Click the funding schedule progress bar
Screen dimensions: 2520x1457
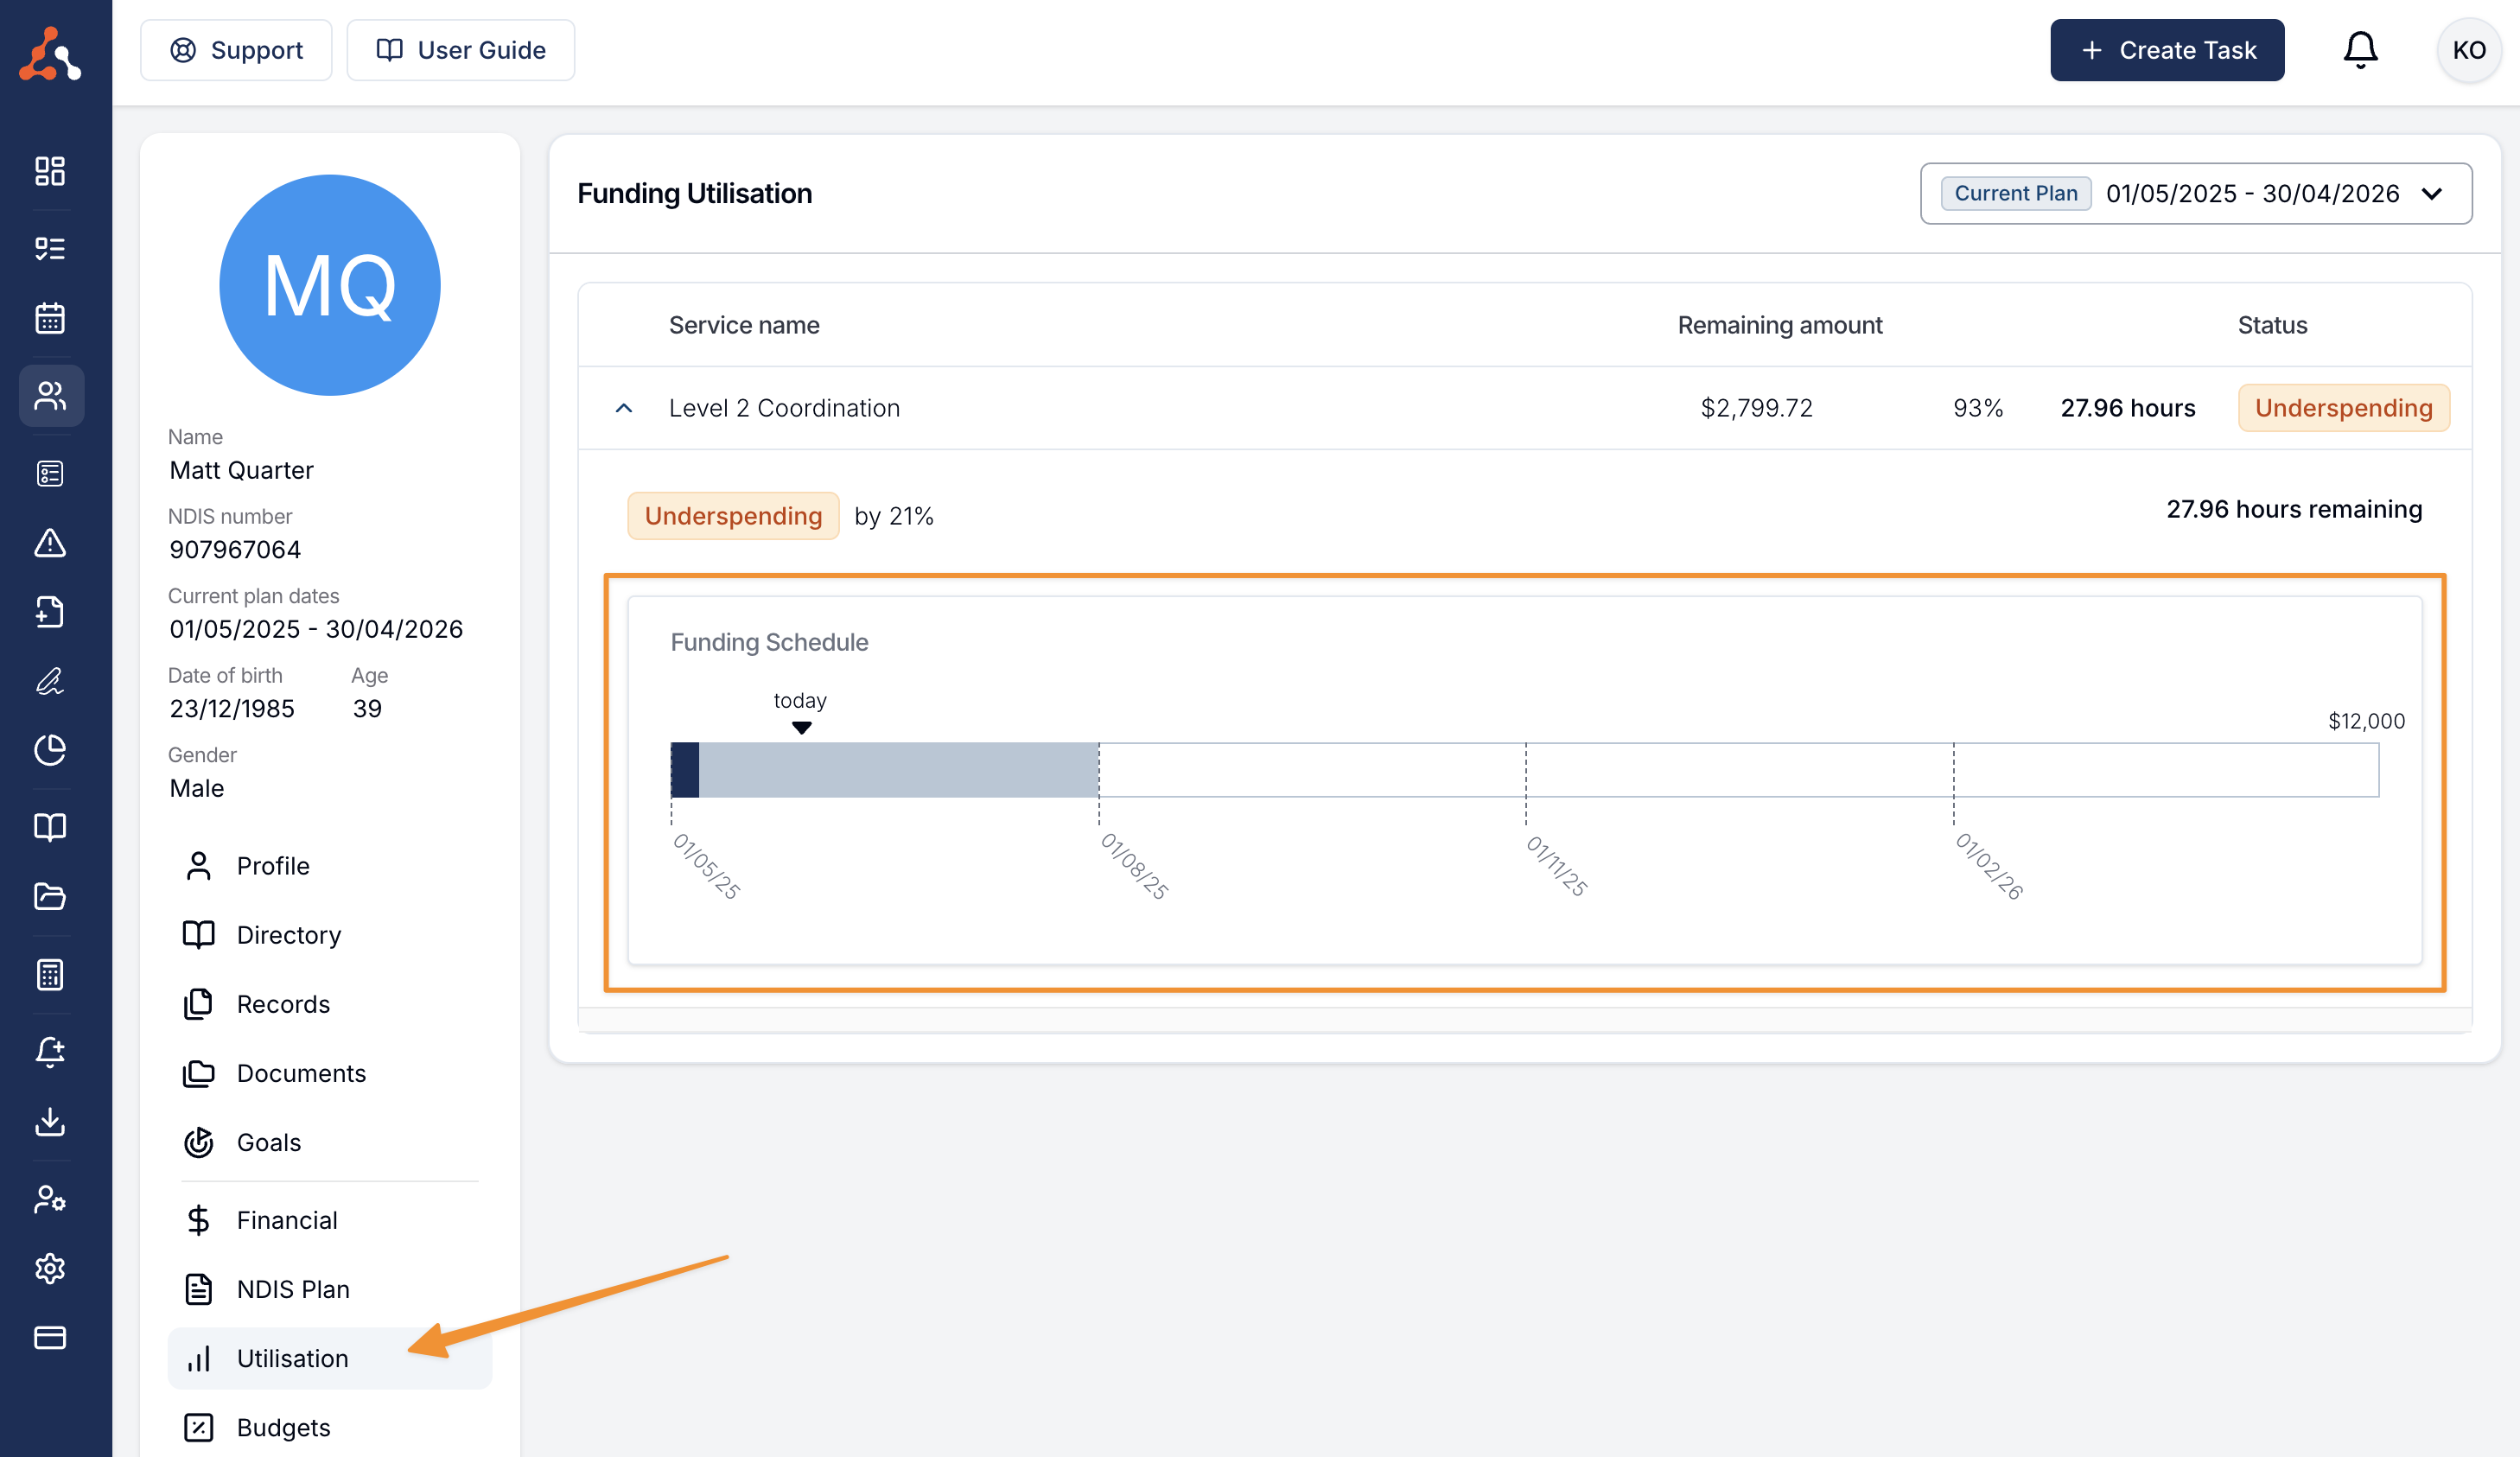pos(1523,770)
